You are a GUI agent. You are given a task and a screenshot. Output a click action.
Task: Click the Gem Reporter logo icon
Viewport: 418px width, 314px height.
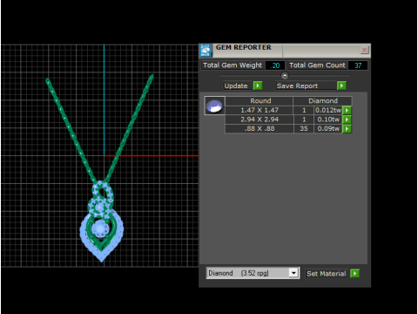pos(206,51)
